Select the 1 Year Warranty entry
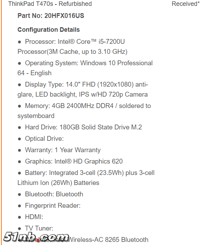Viewport: 220px width, 245px height. [x=63, y=150]
